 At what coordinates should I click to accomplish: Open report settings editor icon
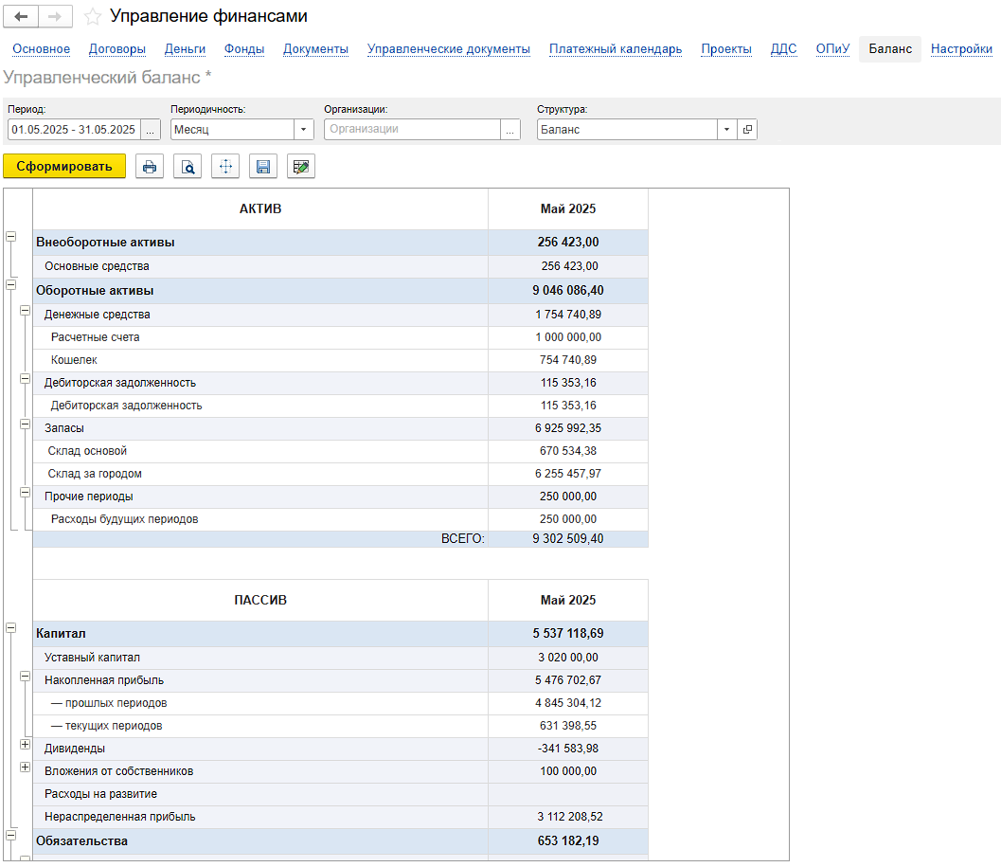[301, 167]
